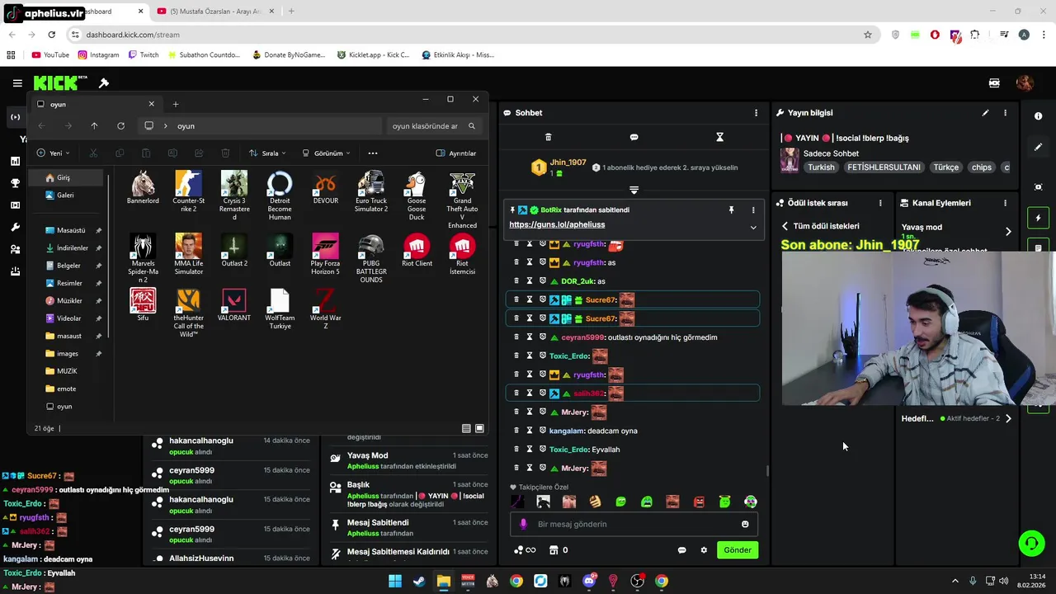
Task: Click the green lightning bolt sidebar icon
Action: coord(1038,219)
